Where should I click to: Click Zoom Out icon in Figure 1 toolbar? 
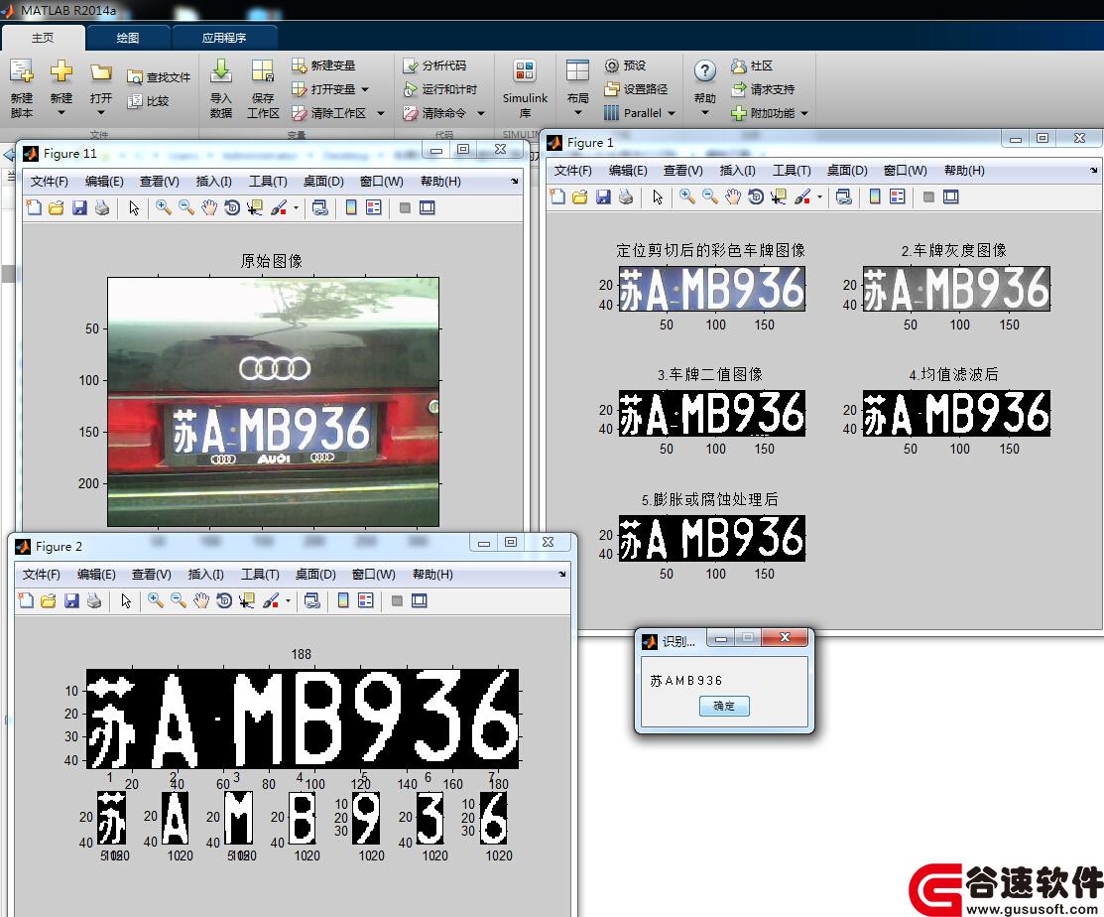click(x=710, y=196)
